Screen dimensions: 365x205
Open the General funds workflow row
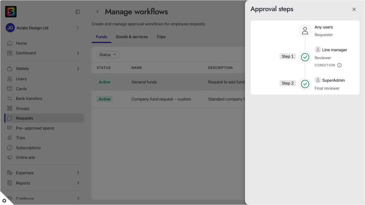tap(168, 82)
